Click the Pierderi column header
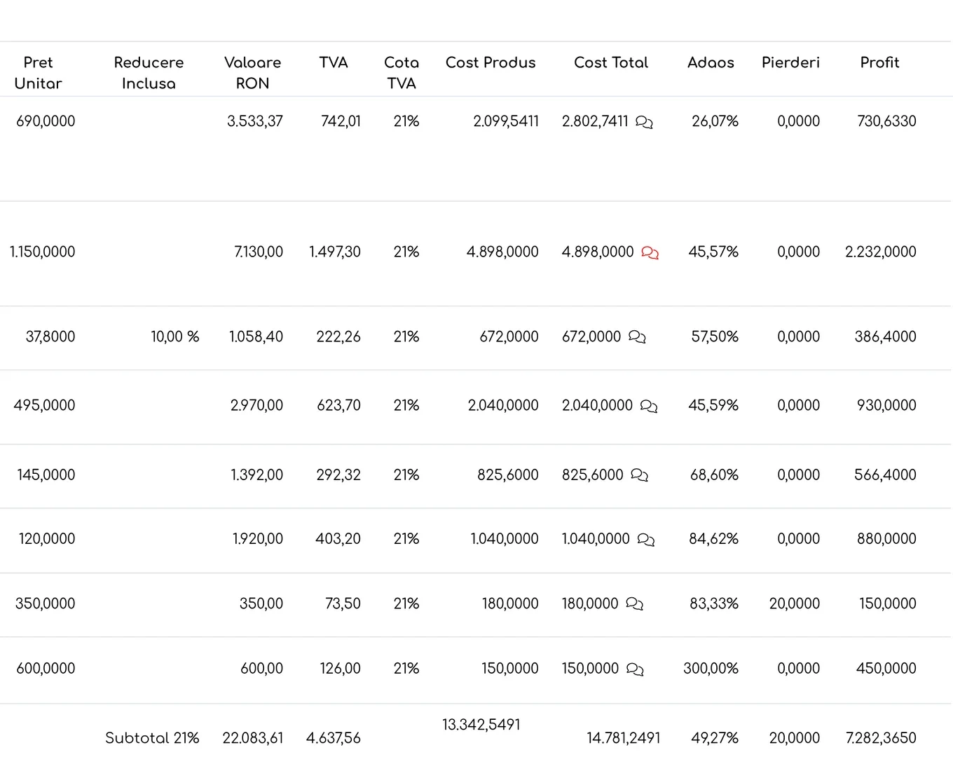This screenshot has width=953, height=757. [790, 62]
